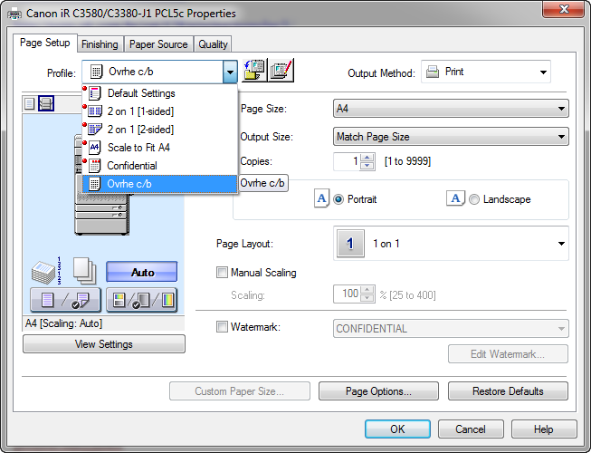The height and width of the screenshot is (453, 591).
Task: Open Page Options dialog
Action: point(378,391)
